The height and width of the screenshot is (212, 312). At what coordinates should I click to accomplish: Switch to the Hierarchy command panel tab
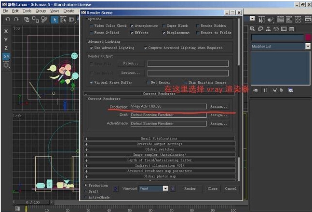268,29
